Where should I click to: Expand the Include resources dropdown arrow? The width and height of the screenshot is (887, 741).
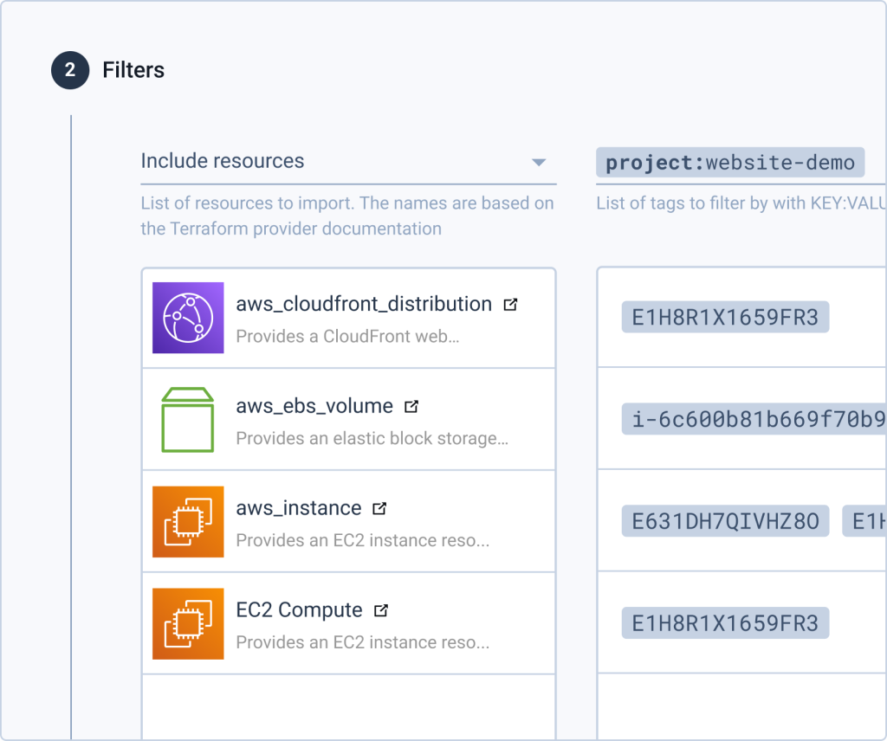(539, 163)
